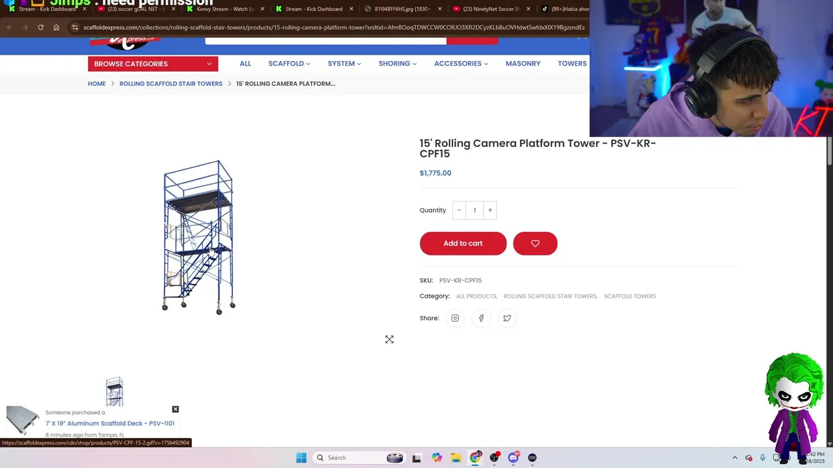Close the soccer goAL NET tab
The height and width of the screenshot is (468, 833).
coord(173,9)
